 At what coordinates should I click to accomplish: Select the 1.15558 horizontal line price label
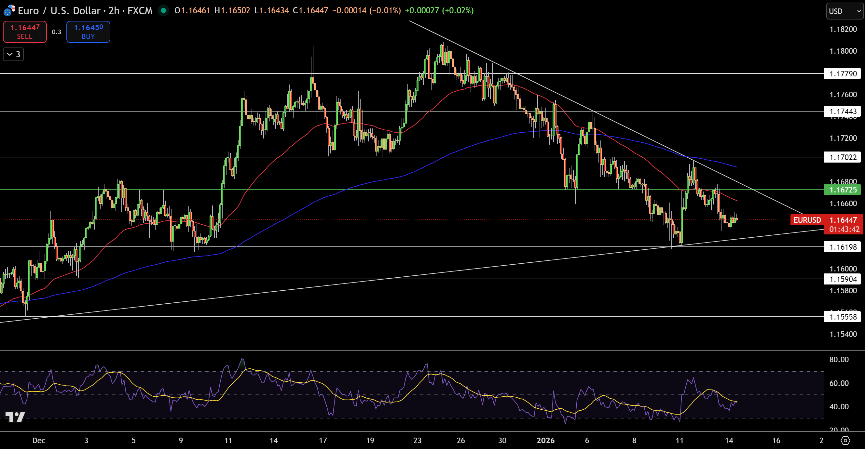(x=843, y=317)
